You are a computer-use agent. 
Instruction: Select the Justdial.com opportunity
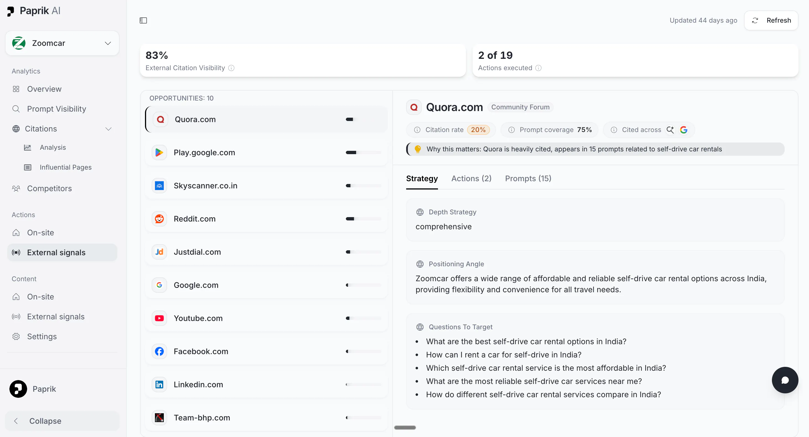pos(266,252)
